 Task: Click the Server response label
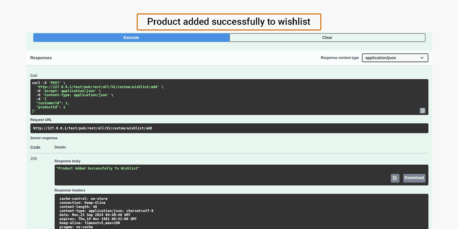[x=44, y=138]
